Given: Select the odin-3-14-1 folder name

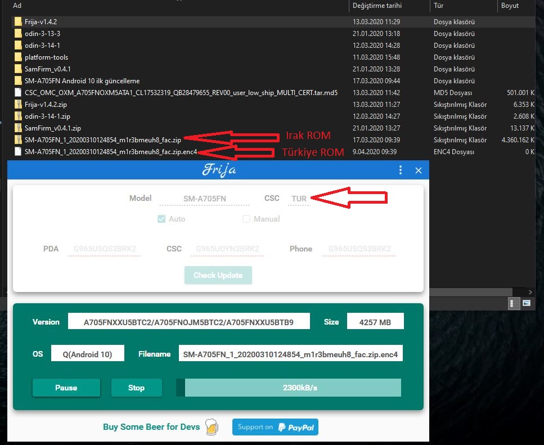Looking at the screenshot, I should pos(42,45).
